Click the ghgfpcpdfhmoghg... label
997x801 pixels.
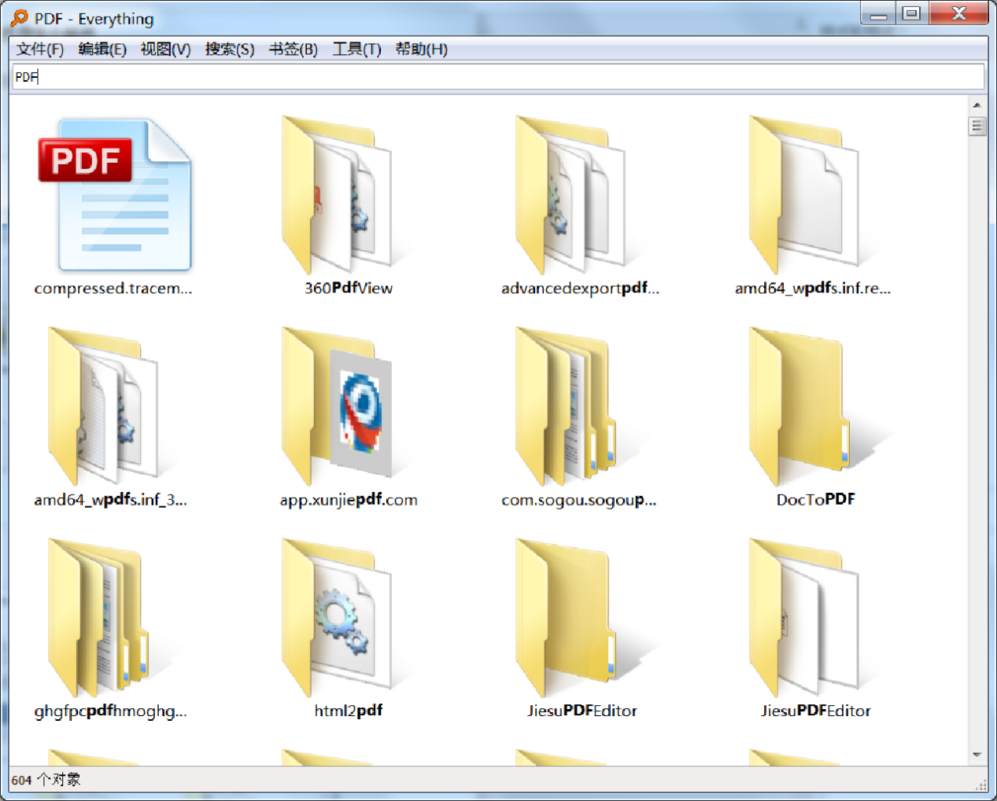[x=111, y=711]
